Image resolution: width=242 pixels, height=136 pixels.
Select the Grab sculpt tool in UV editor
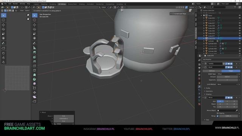(3, 53)
